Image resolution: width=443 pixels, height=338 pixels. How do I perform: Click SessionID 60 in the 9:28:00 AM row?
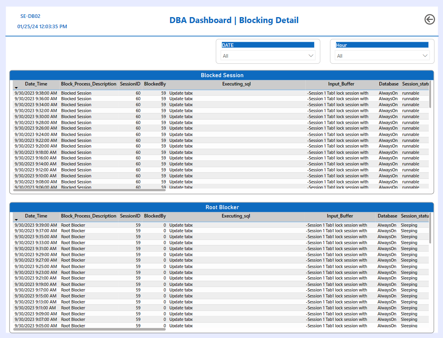pyautogui.click(x=138, y=122)
